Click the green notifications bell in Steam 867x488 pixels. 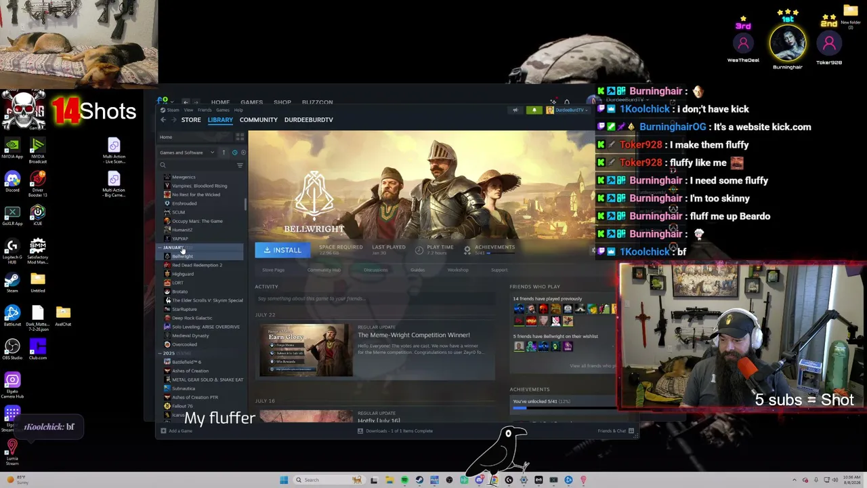click(x=534, y=110)
